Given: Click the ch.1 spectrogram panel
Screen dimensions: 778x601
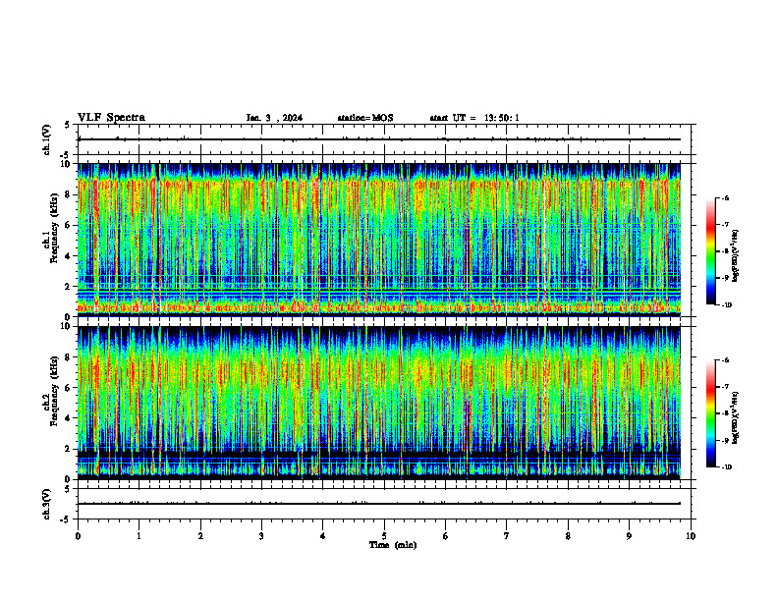Looking at the screenshot, I should pos(379,240).
